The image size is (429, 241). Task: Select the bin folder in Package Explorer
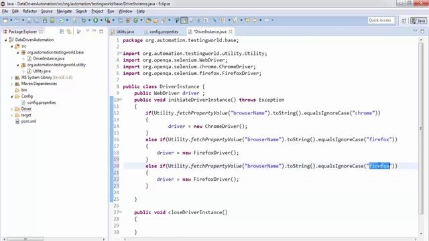[x=21, y=90]
